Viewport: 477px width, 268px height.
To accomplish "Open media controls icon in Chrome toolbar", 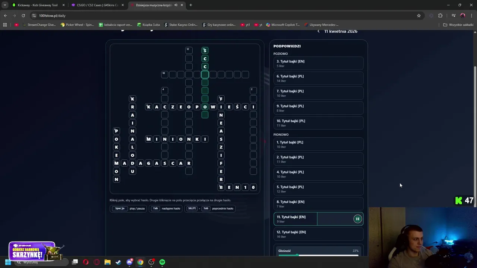I will click(454, 16).
